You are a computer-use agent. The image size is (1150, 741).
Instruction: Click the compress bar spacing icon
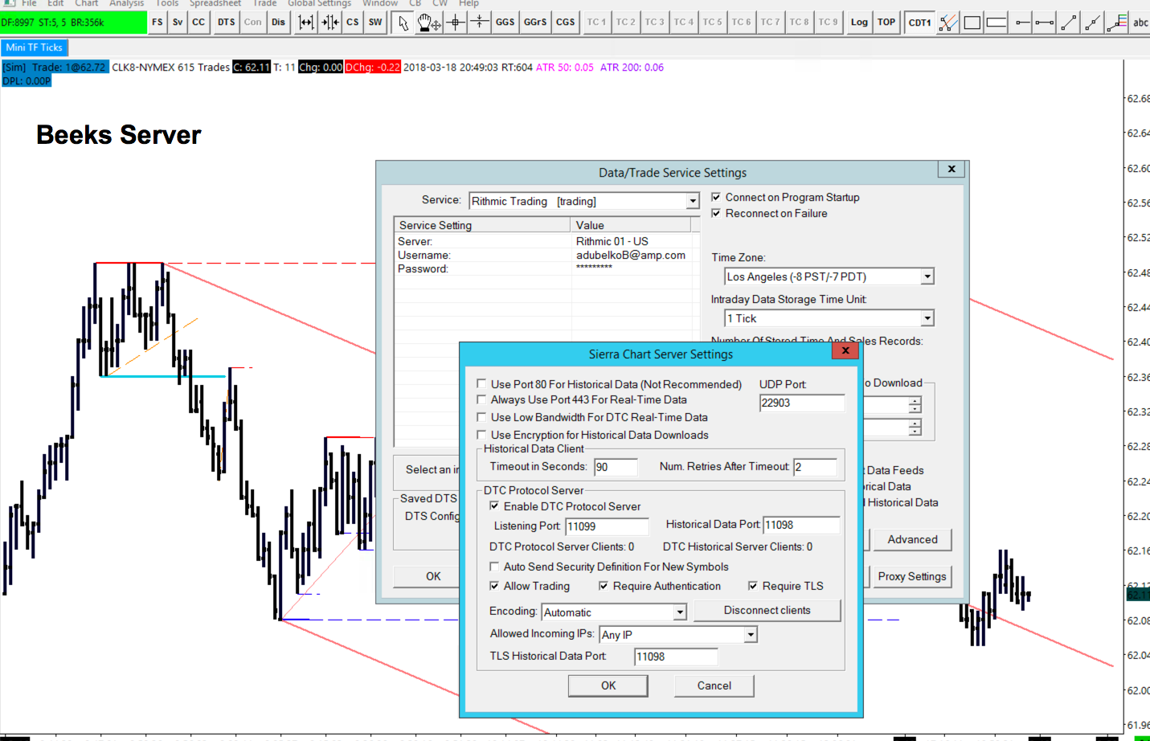pyautogui.click(x=330, y=23)
